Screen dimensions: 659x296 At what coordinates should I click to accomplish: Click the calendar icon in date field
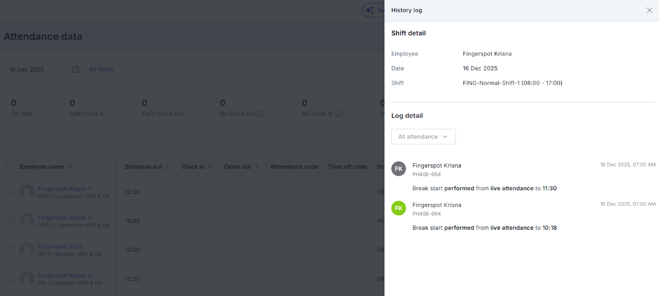76,70
